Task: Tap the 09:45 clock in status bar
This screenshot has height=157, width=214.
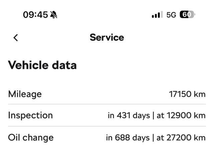Action: point(35,15)
